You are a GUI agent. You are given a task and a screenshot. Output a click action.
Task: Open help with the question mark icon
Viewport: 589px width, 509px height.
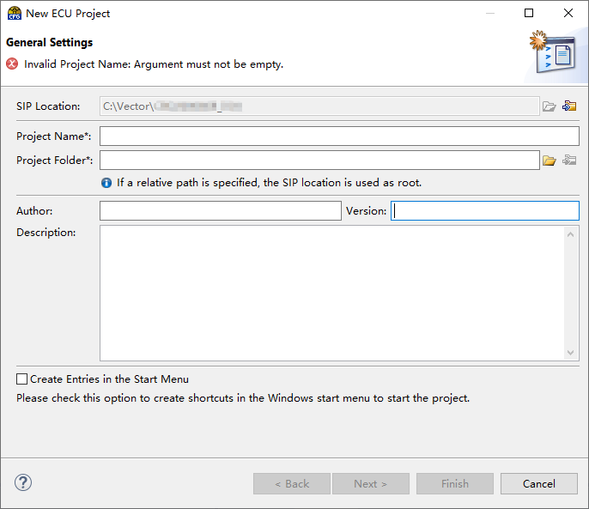click(23, 482)
